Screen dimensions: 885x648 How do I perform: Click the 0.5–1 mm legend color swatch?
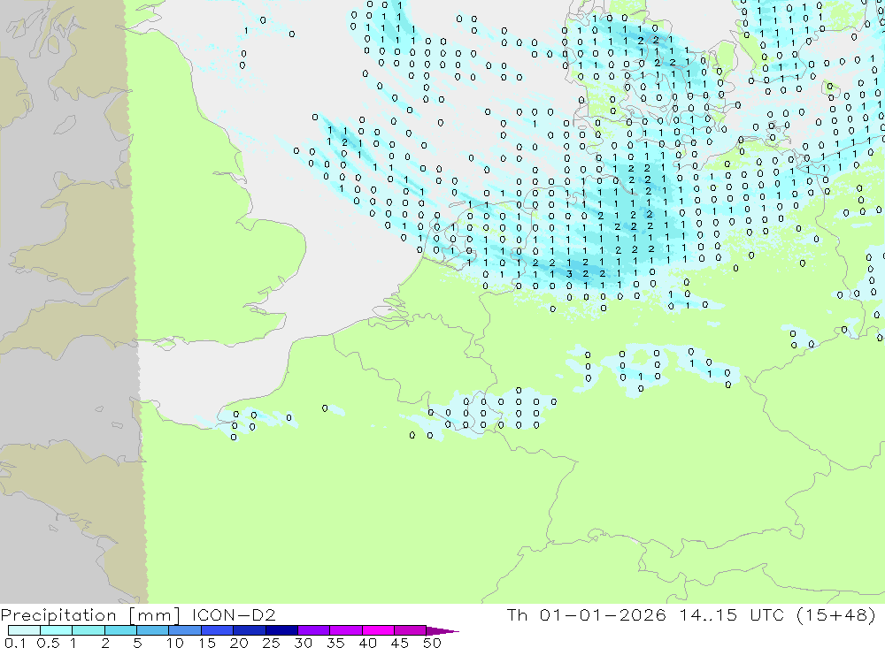[56, 630]
